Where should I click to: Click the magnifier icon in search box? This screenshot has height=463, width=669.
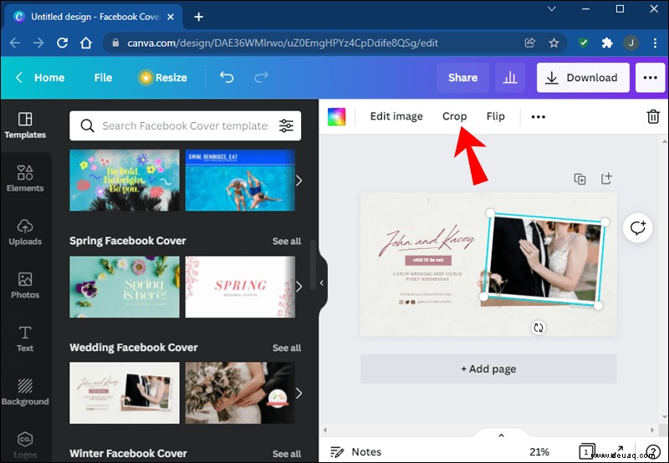[x=87, y=125]
